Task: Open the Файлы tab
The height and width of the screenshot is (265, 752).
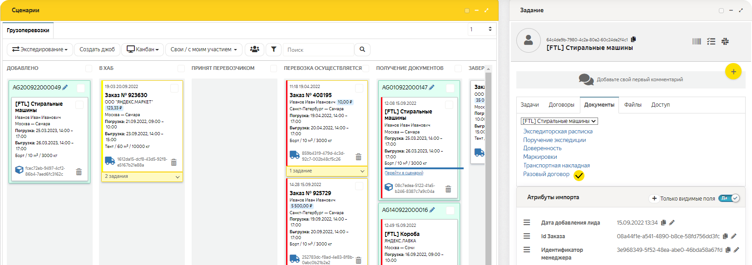Action: 633,105
